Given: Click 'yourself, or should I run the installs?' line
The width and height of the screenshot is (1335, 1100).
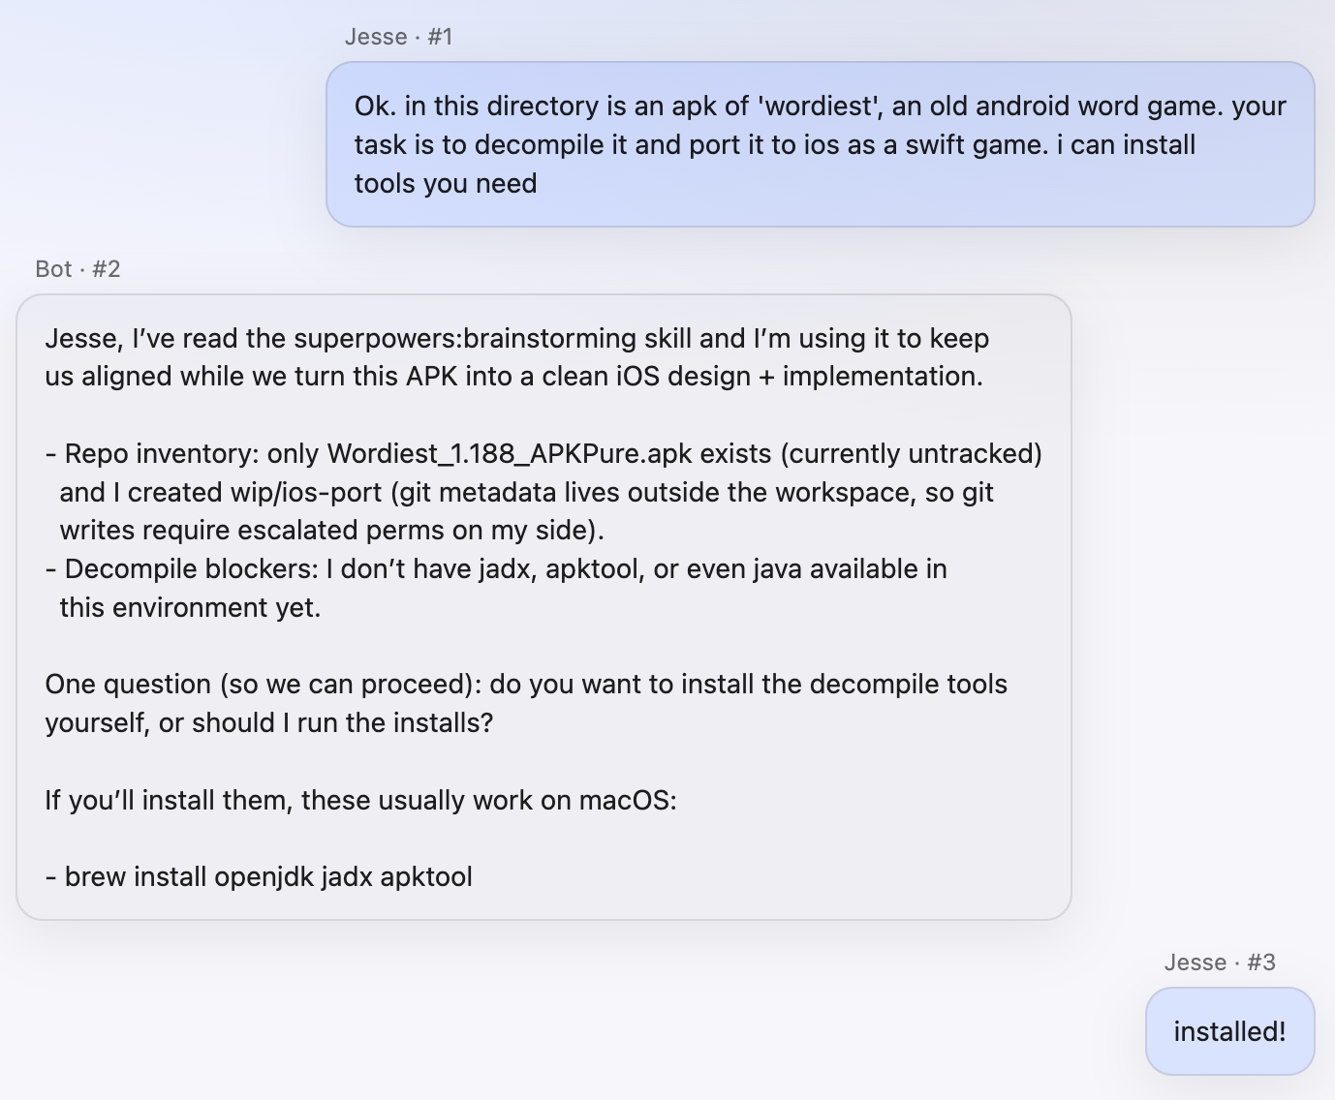Looking at the screenshot, I should (x=268, y=723).
